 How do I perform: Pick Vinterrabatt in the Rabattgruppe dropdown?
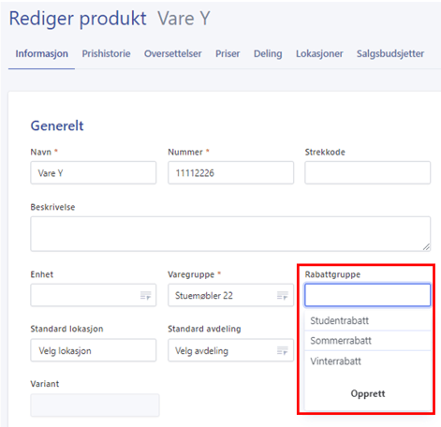[368, 361]
